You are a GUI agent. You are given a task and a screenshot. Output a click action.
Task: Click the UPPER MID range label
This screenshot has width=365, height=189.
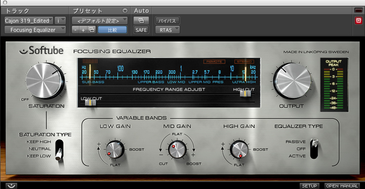[199, 82]
